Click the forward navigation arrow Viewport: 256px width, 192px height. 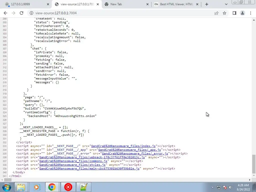[x=13, y=13]
